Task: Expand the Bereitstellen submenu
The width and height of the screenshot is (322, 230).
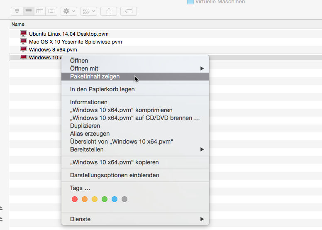Action: (135, 149)
